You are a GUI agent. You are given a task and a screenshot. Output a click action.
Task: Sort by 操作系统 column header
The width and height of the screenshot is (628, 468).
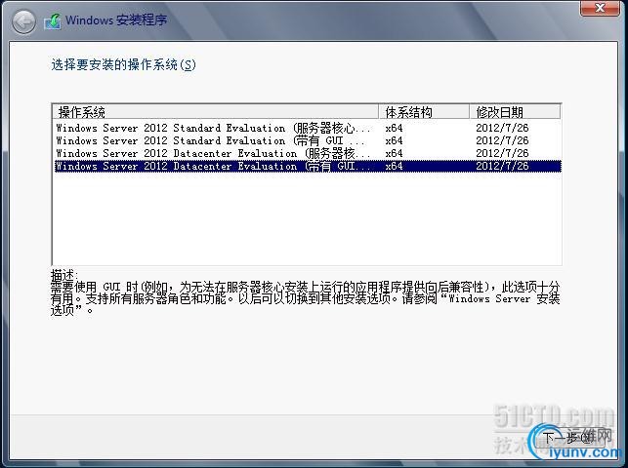216,112
